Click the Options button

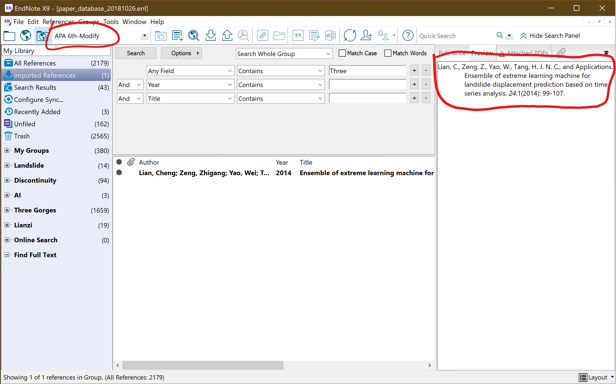pyautogui.click(x=181, y=53)
